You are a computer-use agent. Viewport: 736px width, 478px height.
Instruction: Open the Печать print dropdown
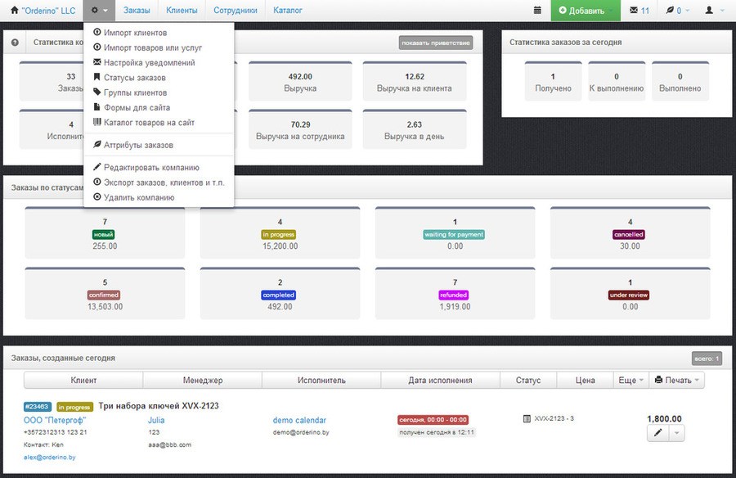point(676,381)
